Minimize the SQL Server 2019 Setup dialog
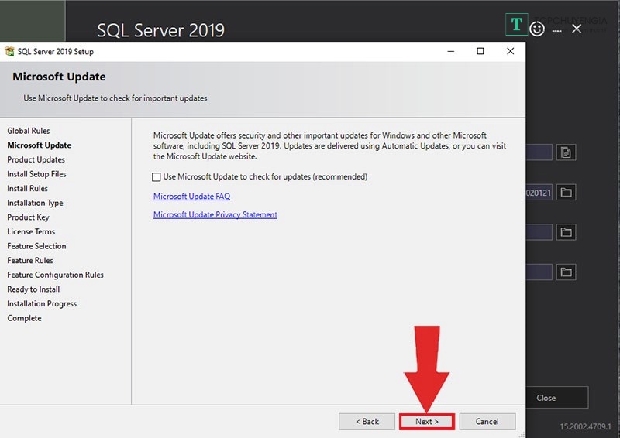The image size is (620, 438). pos(451,52)
